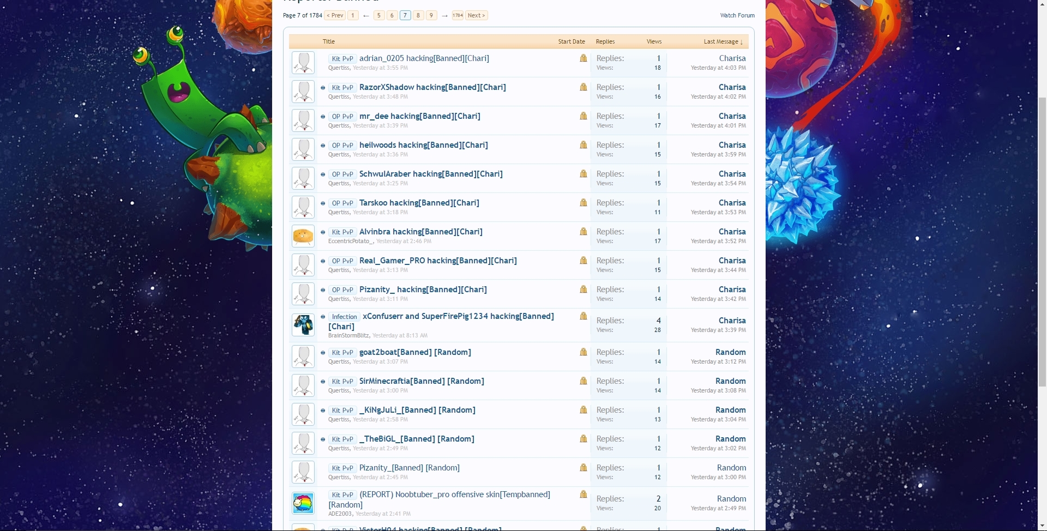Sort threads by Replies column
Screen dimensions: 1047x531
tap(605, 41)
